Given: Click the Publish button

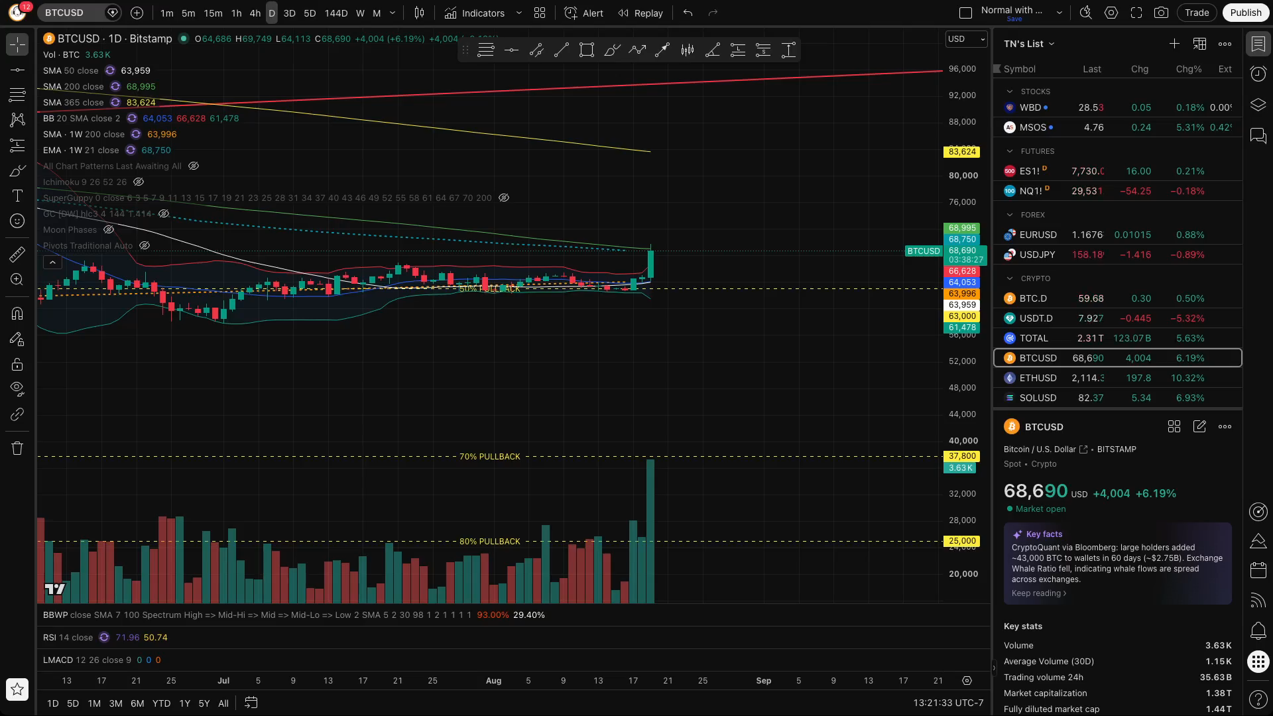Looking at the screenshot, I should click(1245, 13).
